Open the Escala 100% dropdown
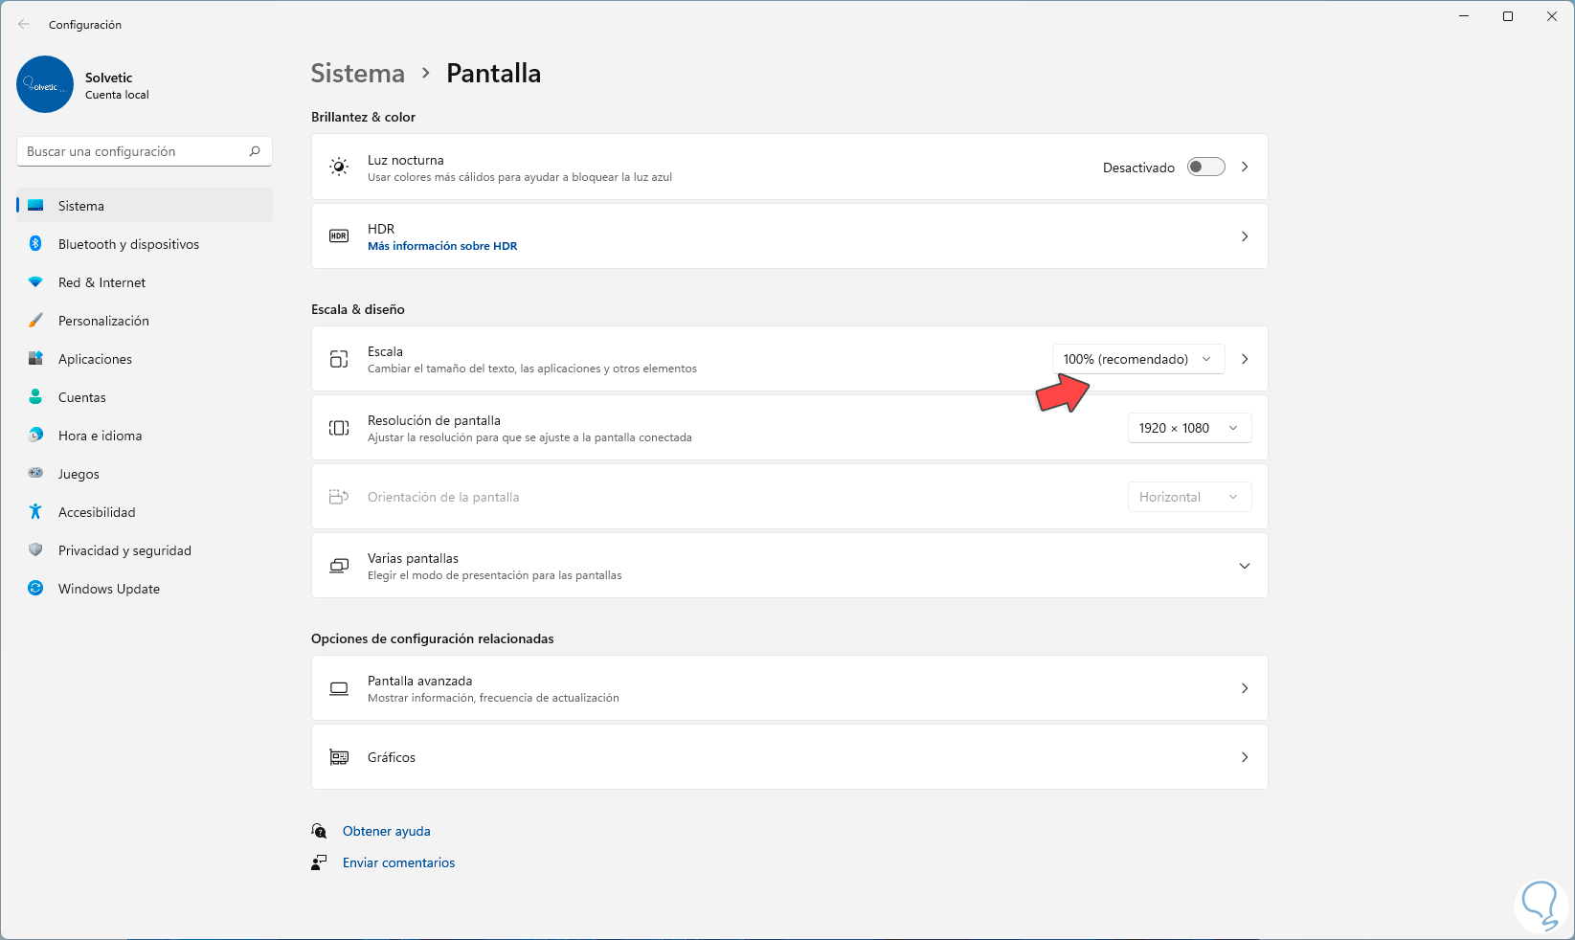The width and height of the screenshot is (1575, 940). coord(1137,359)
